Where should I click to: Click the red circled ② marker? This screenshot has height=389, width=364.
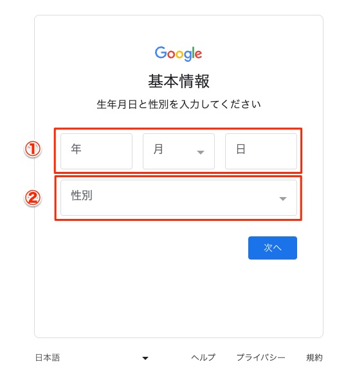[x=32, y=198]
